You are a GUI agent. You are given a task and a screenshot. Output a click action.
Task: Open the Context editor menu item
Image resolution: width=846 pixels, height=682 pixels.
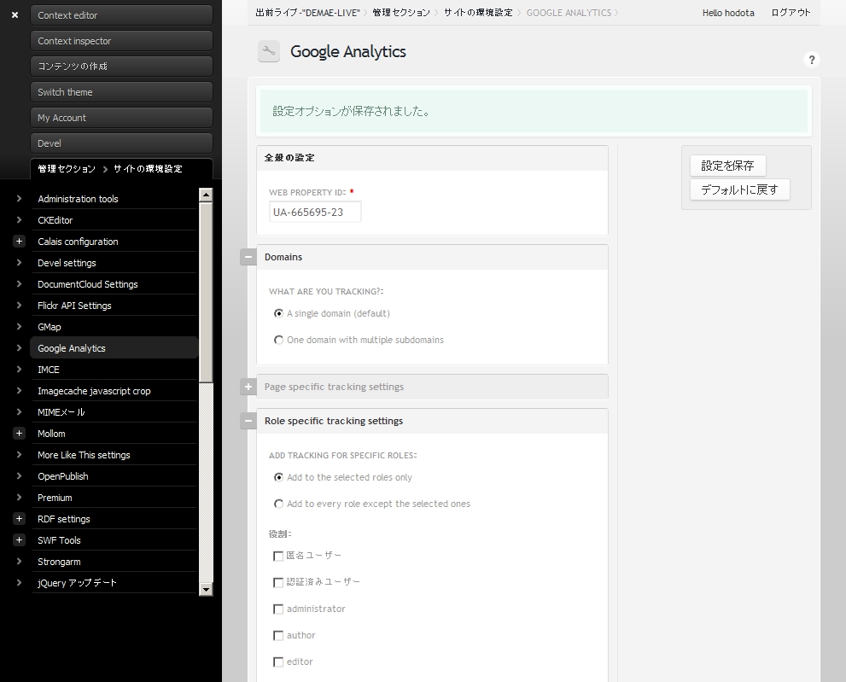(121, 15)
